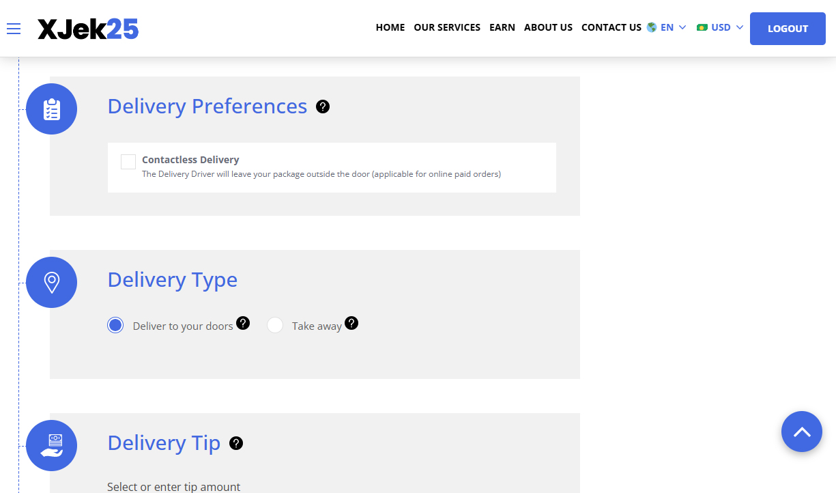Click the XJek25 logo
This screenshot has width=836, height=493.
(x=87, y=28)
